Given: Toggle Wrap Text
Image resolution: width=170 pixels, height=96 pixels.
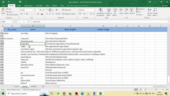Looking at the screenshot, I should (67, 10).
